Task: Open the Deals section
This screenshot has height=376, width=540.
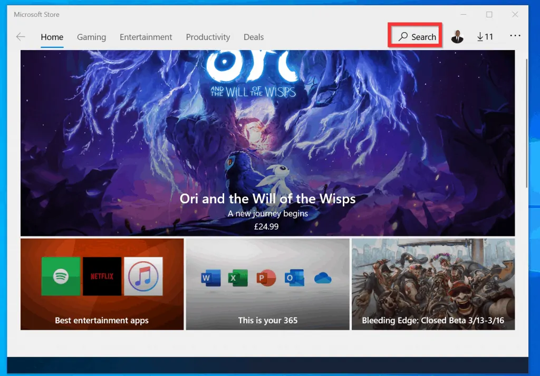Action: pyautogui.click(x=254, y=37)
